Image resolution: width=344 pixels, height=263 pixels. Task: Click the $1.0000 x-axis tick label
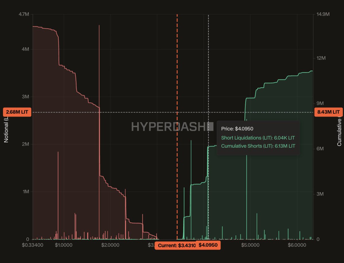tap(63, 245)
